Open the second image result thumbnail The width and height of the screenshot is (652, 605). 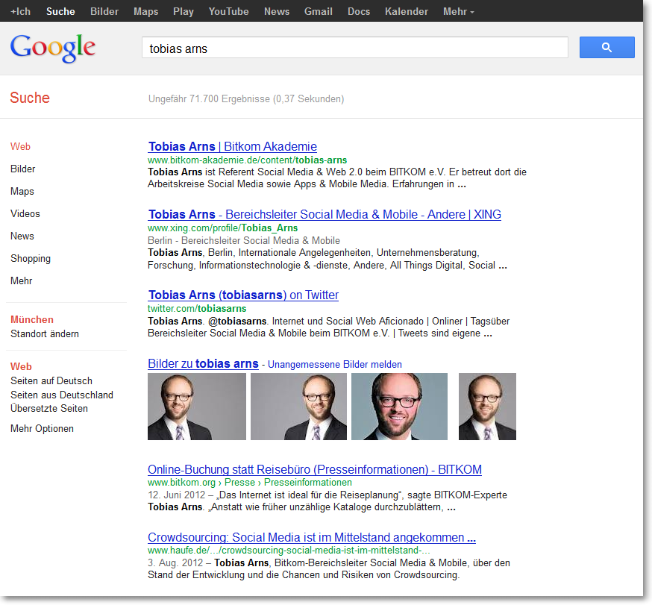coord(298,407)
